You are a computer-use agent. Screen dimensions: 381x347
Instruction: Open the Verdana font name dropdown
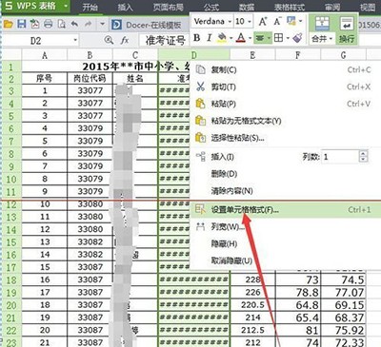212,22
